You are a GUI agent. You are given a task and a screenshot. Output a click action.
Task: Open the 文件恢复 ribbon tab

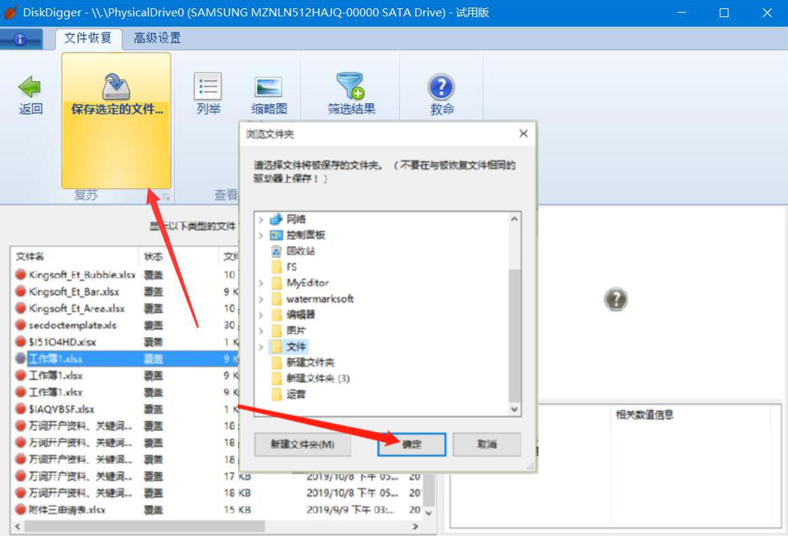88,38
